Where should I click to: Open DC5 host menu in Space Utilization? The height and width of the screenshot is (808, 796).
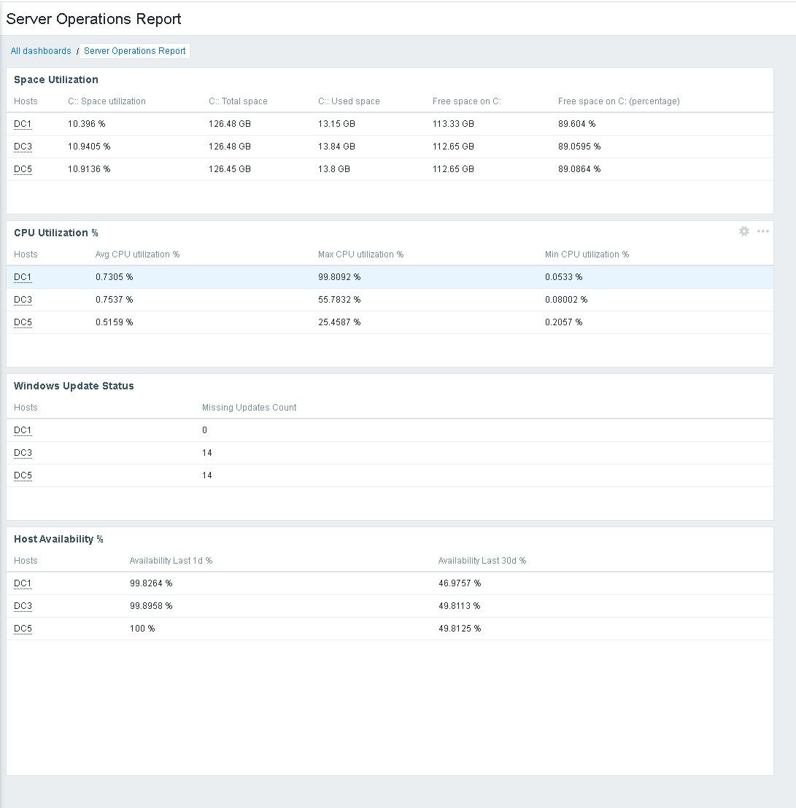pos(22,169)
